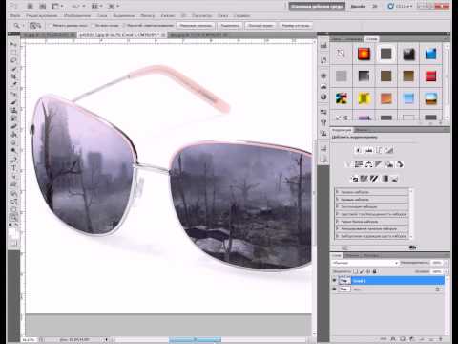Screen dimensions: 458x344
Task: Add a Gradient Map adjustment
Action: (385, 179)
